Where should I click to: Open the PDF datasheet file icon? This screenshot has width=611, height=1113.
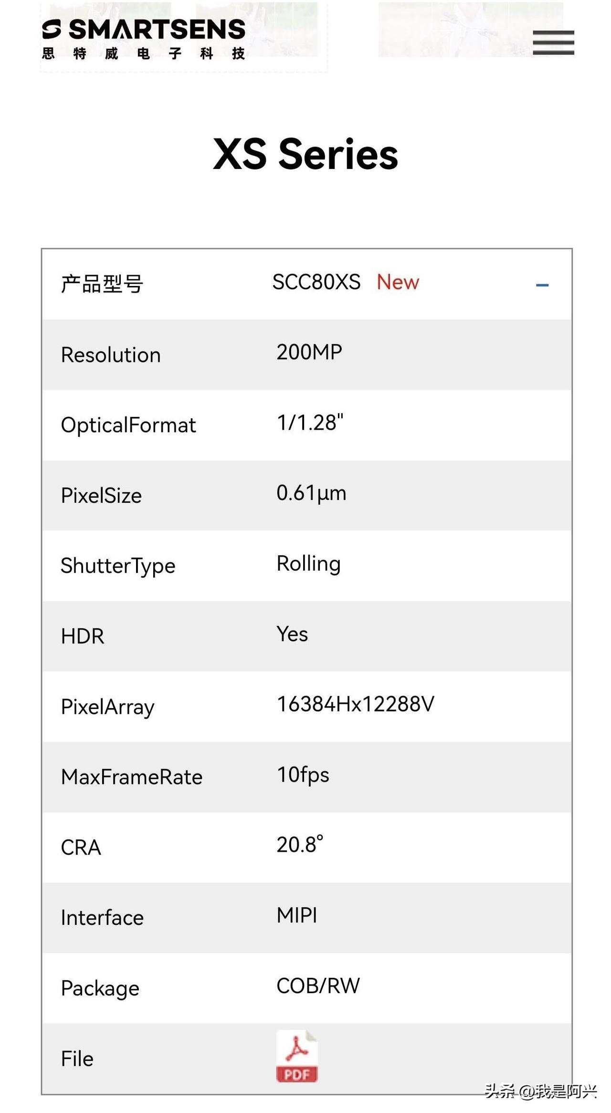(296, 1056)
